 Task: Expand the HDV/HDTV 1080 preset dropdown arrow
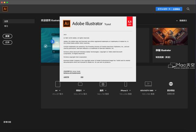pyautogui.click(x=156, y=91)
